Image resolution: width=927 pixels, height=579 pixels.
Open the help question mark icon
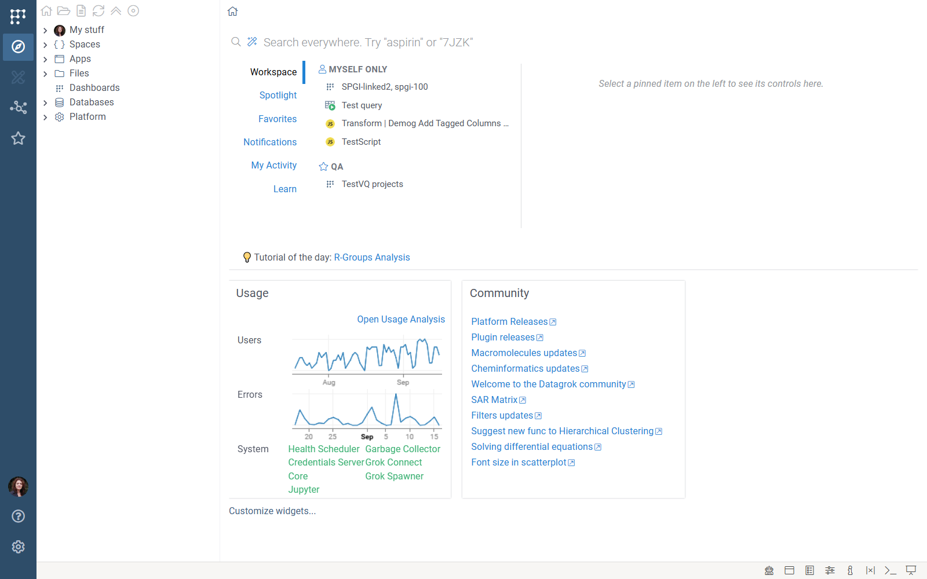coord(18,516)
